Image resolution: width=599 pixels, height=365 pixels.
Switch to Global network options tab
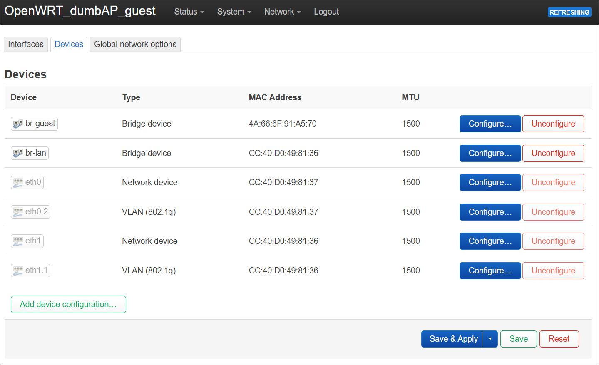point(135,44)
